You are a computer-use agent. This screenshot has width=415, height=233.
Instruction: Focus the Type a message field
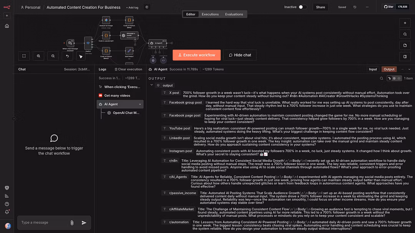pyautogui.click(x=44, y=223)
